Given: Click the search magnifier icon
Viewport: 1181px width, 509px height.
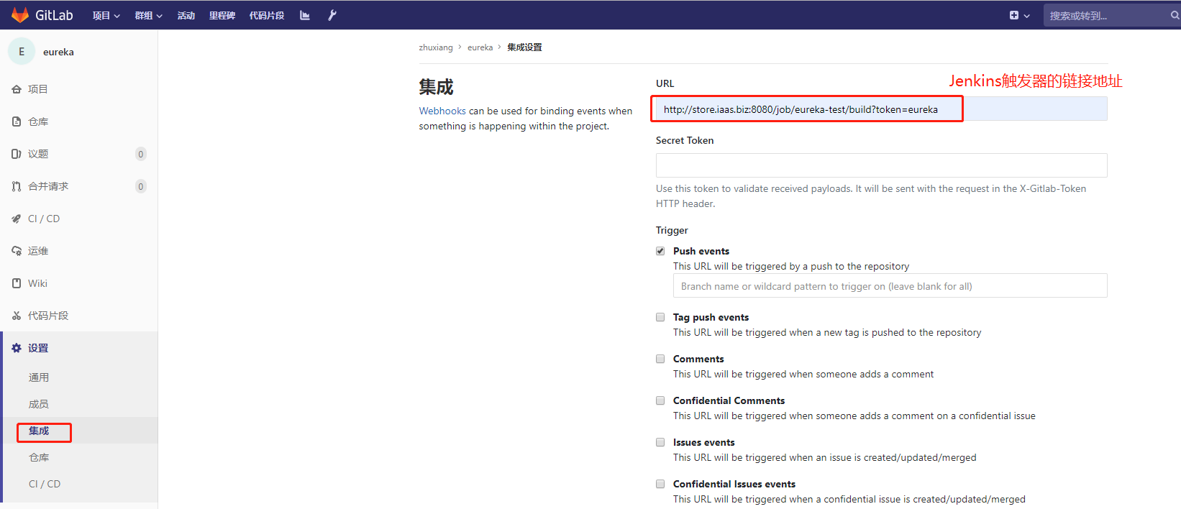Looking at the screenshot, I should [1175, 15].
